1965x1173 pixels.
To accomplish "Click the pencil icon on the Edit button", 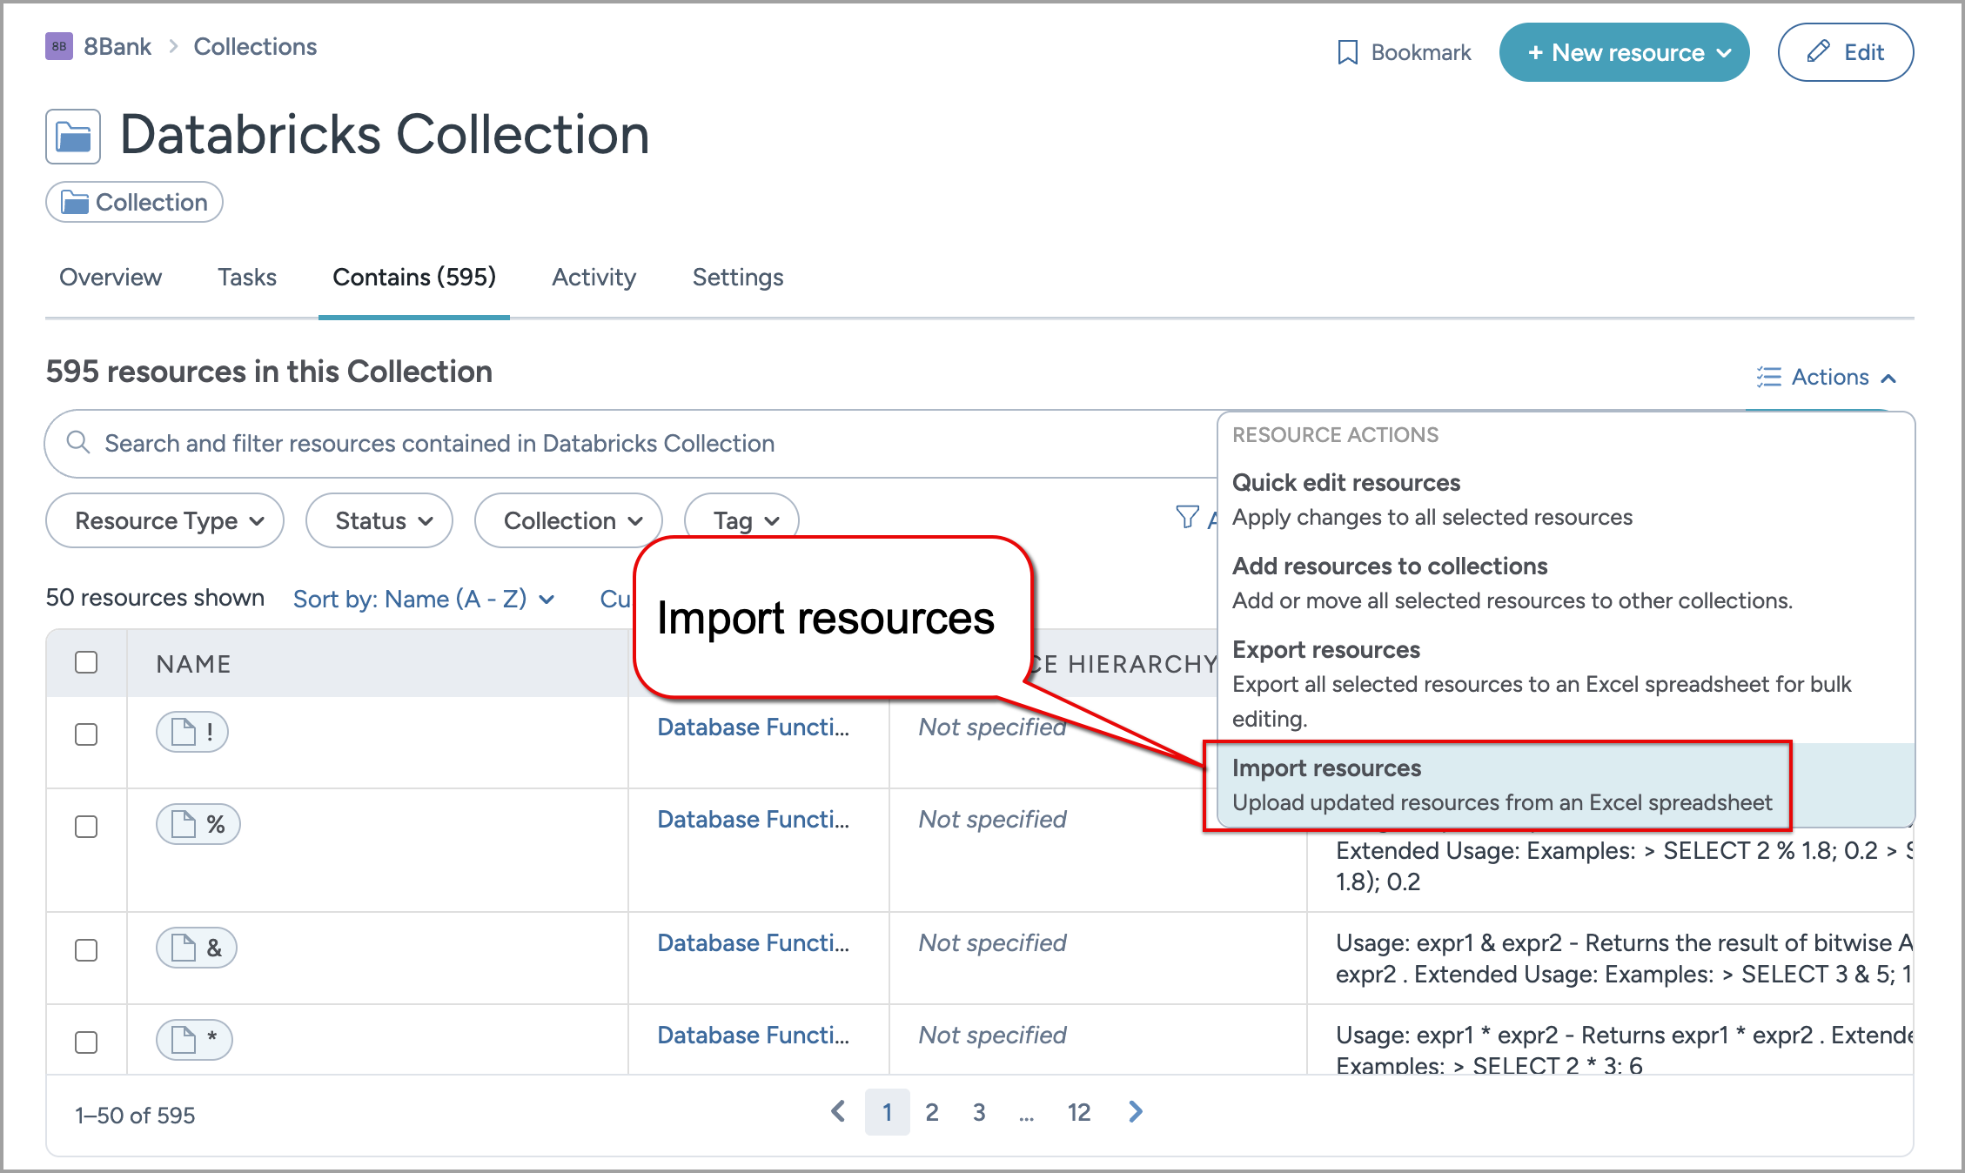I will (1818, 51).
